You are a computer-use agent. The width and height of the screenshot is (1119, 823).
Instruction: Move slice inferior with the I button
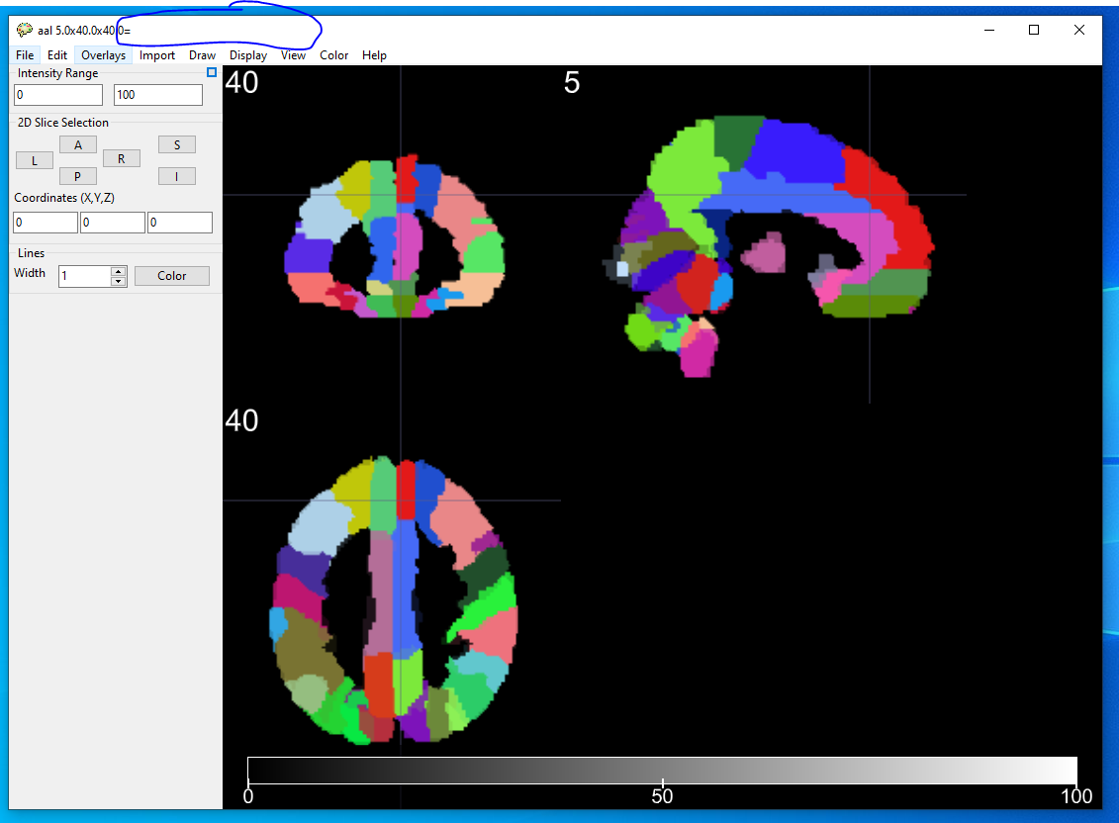(177, 176)
